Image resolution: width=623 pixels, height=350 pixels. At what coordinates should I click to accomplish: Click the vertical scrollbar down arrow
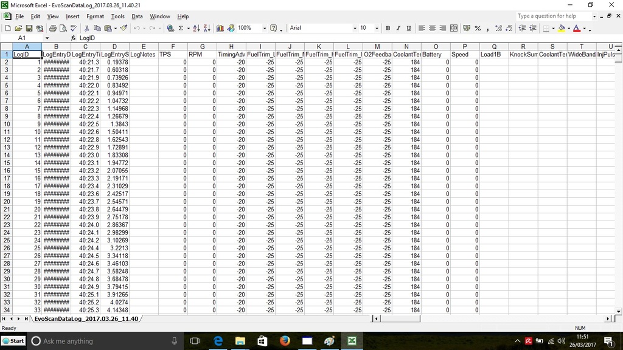click(619, 312)
